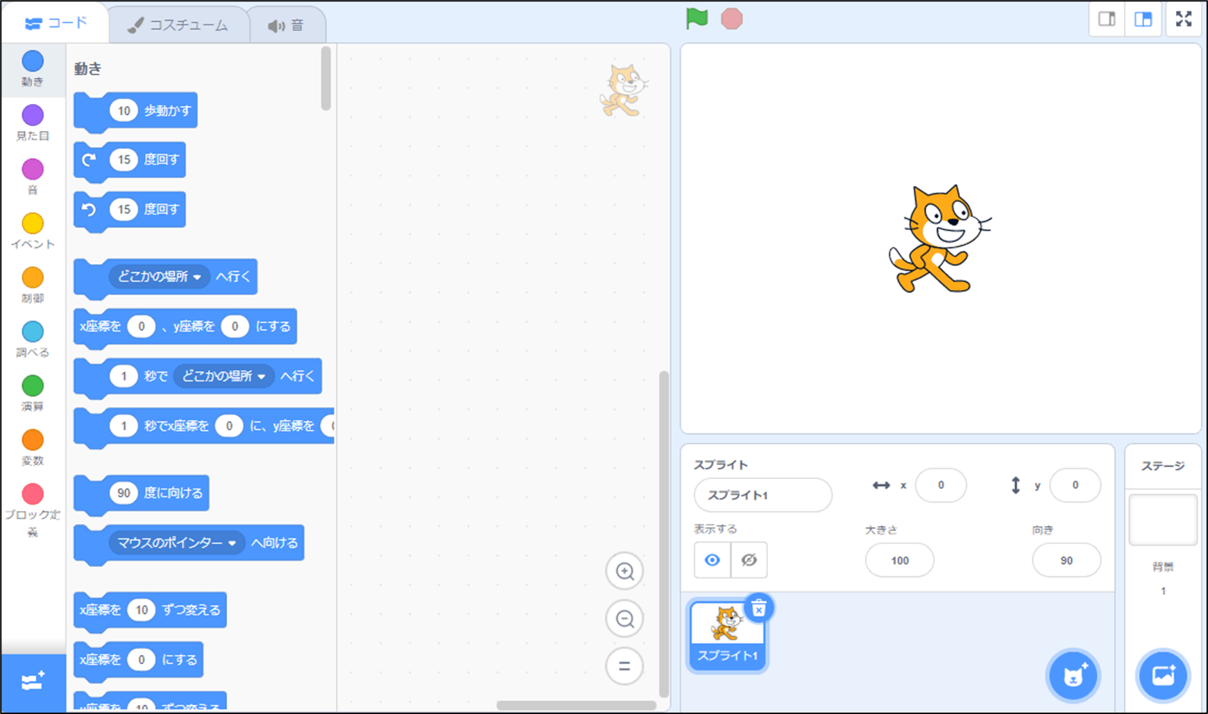Edit seconds value in 秒でx座標を block
Image resolution: width=1208 pixels, height=714 pixels.
pyautogui.click(x=124, y=426)
